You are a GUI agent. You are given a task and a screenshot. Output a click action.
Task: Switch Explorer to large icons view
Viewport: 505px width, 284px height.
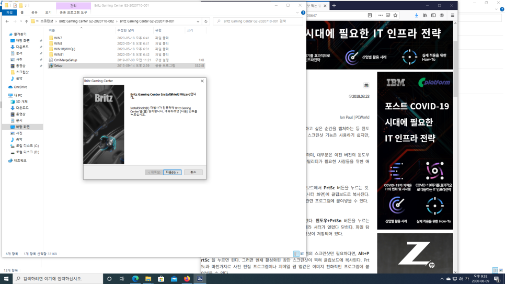pyautogui.click(x=302, y=254)
